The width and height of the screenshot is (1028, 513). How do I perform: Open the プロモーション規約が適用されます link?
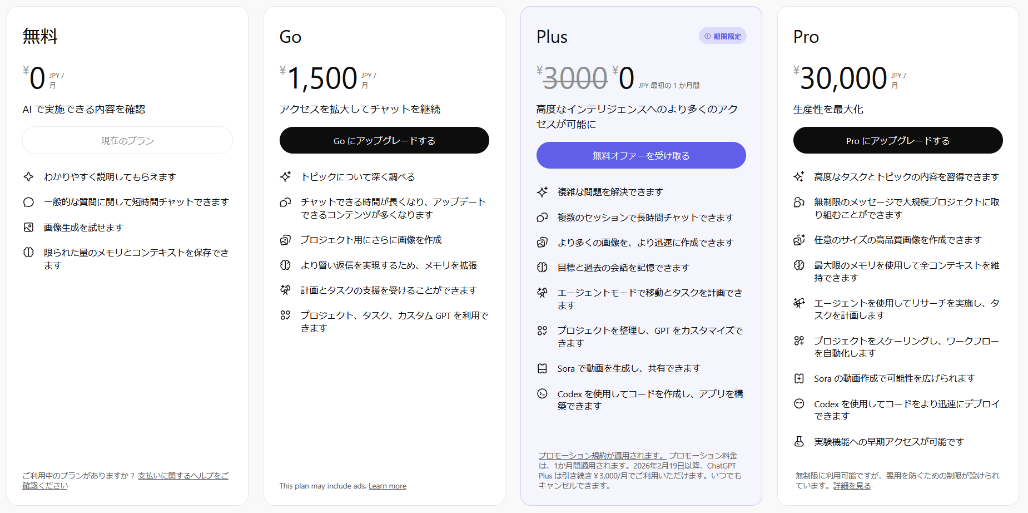click(x=602, y=456)
